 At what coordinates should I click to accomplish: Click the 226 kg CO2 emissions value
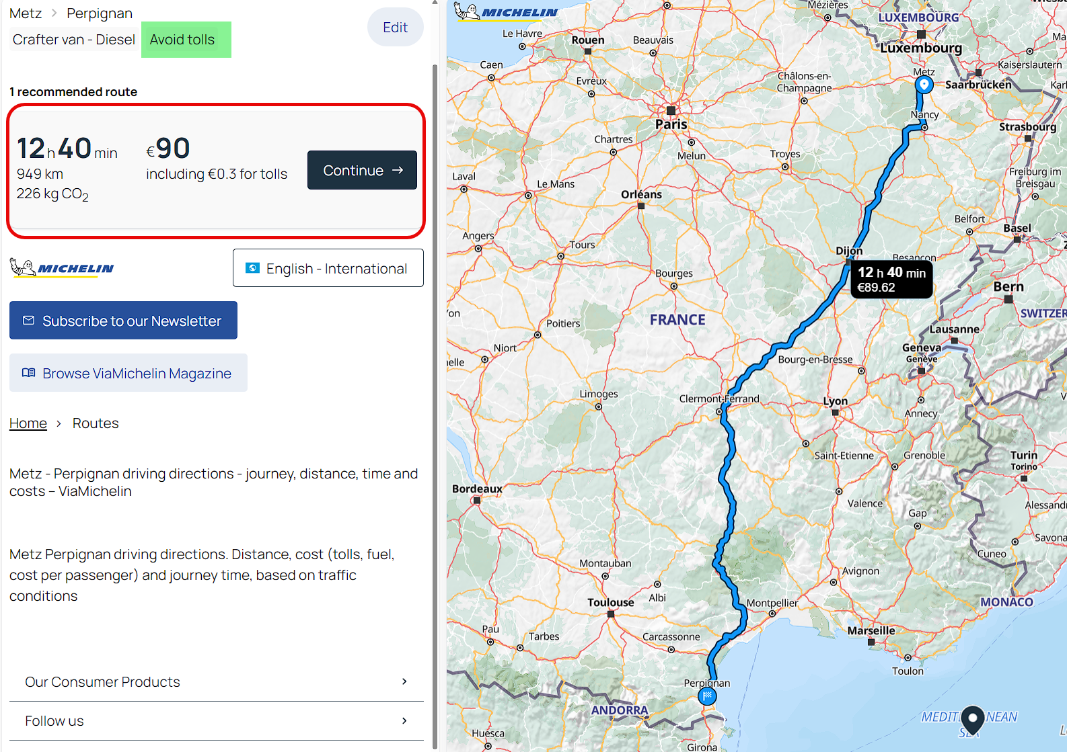point(52,194)
